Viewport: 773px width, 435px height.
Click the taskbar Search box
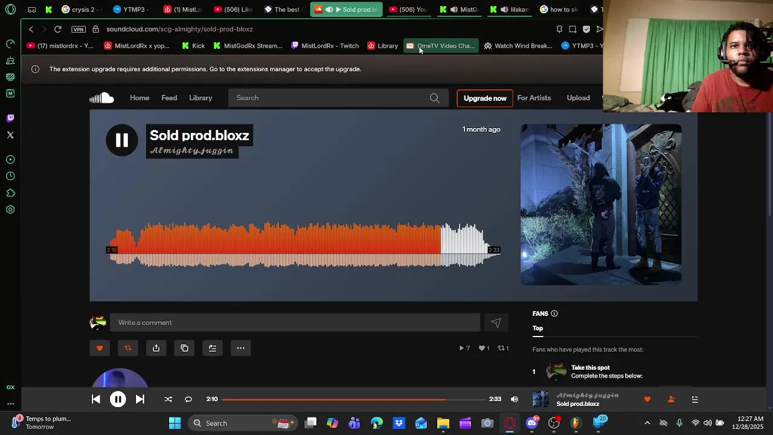(243, 423)
